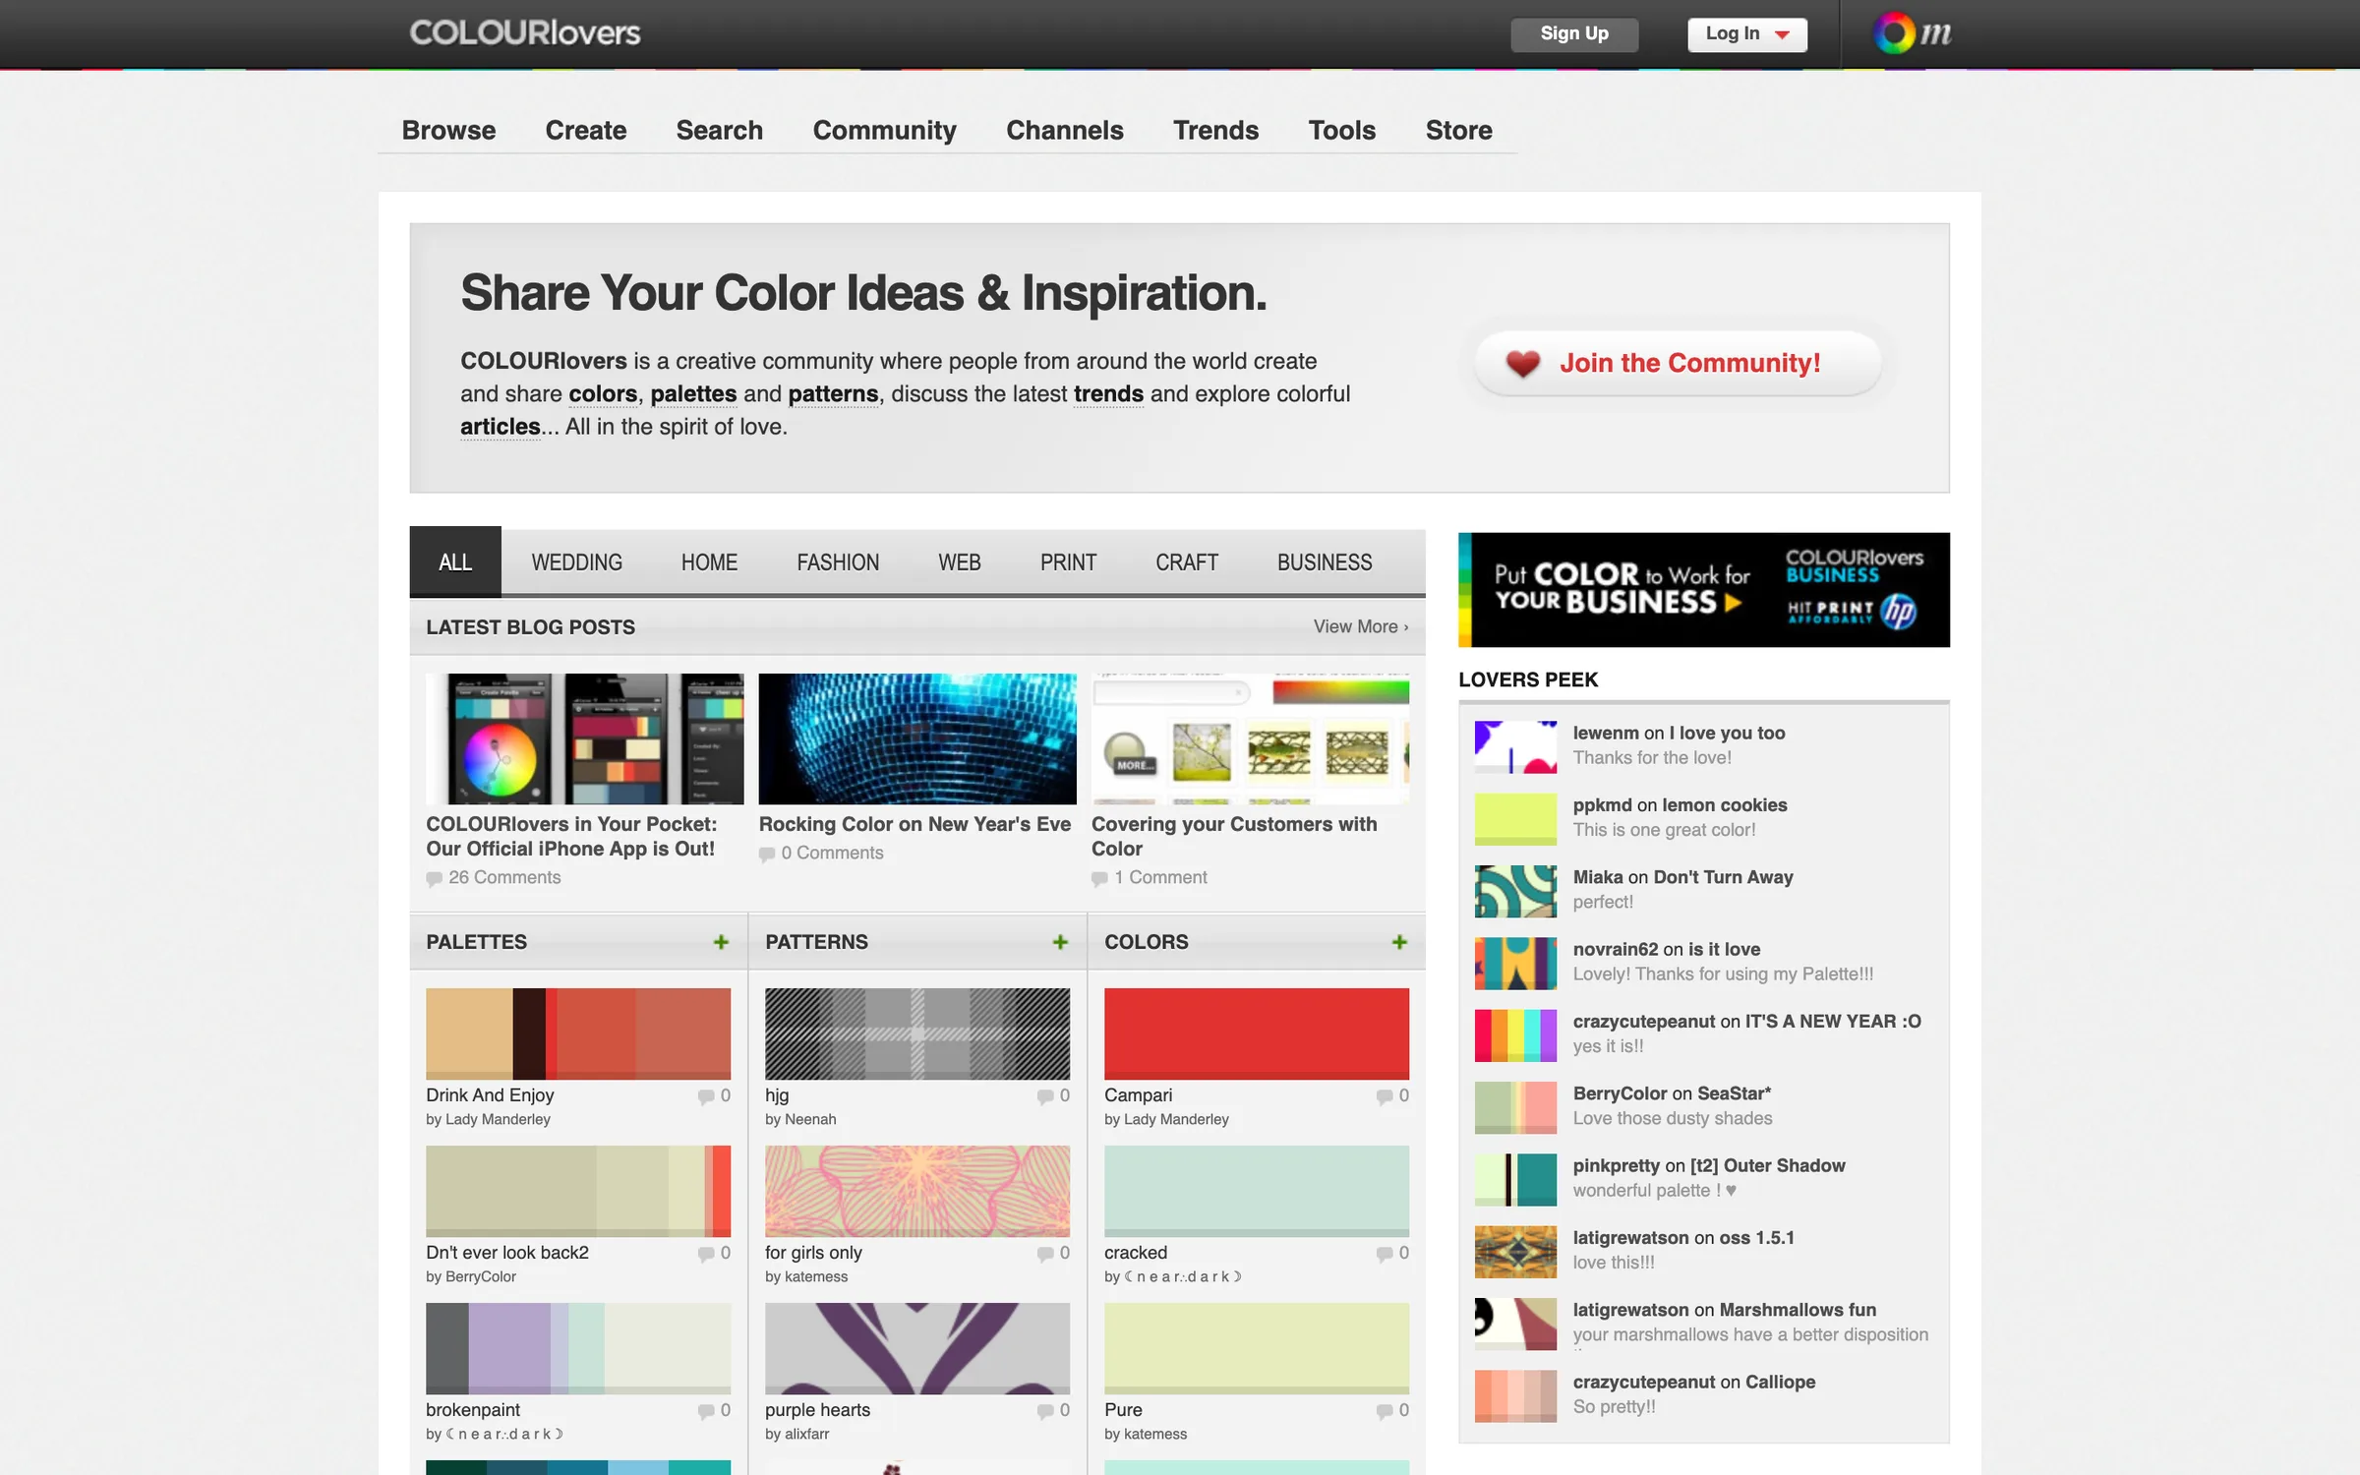The width and height of the screenshot is (2360, 1475).
Task: Open the Tools menu
Action: (1341, 130)
